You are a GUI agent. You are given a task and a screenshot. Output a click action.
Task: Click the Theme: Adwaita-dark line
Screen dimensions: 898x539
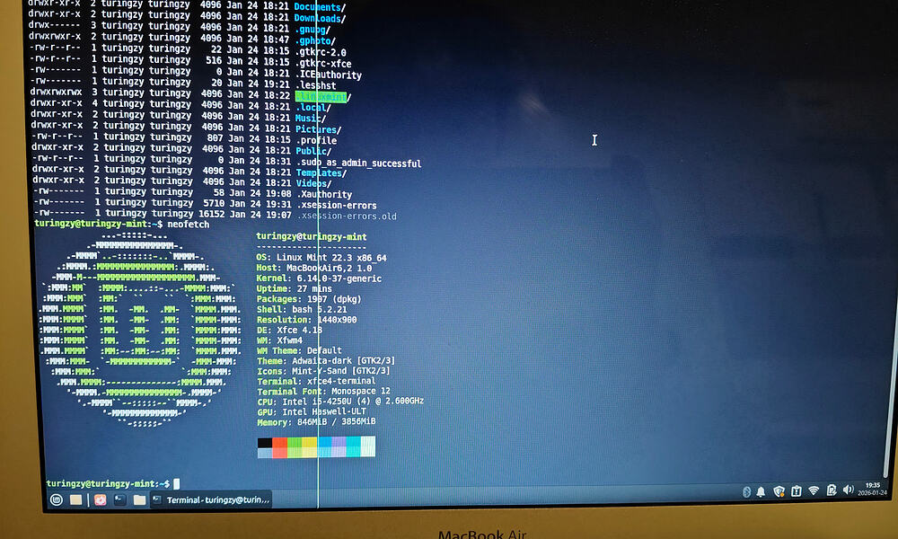pos(326,361)
